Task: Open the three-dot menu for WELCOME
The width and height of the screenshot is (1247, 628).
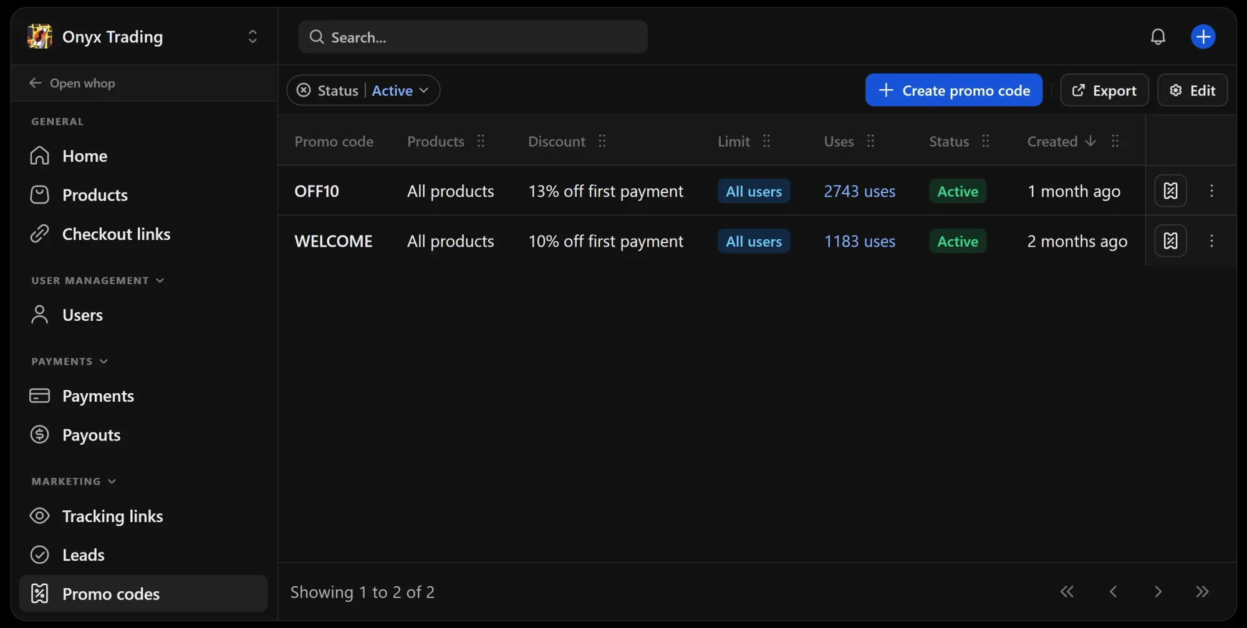Action: pyautogui.click(x=1212, y=240)
